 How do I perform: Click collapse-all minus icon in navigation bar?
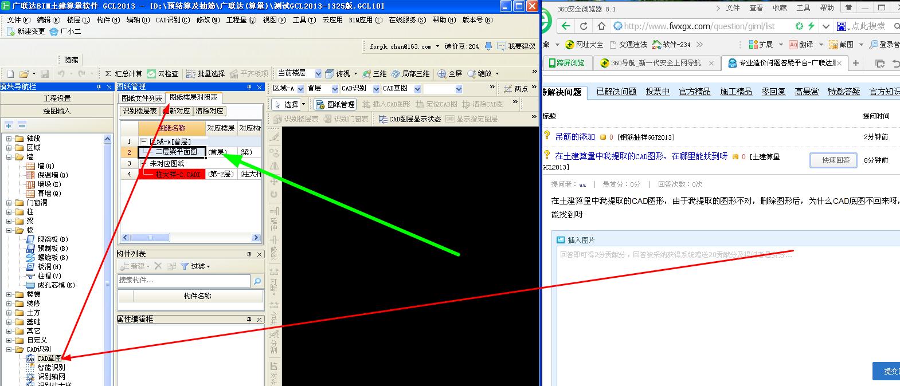coord(22,125)
